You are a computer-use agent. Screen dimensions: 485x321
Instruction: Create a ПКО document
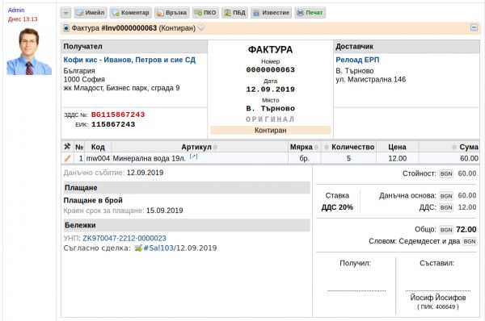[205, 13]
